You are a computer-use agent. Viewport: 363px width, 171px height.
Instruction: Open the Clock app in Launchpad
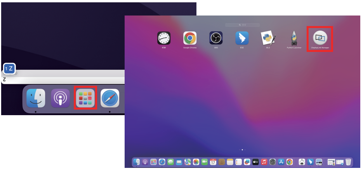point(163,38)
